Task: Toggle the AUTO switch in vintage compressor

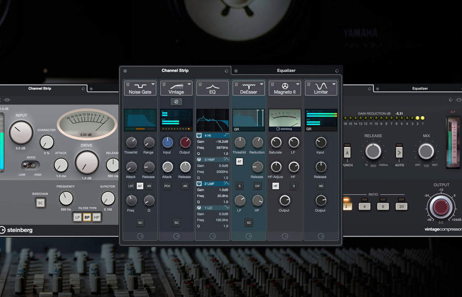Action: (399, 152)
